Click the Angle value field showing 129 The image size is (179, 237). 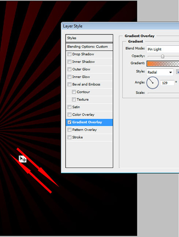point(167,83)
